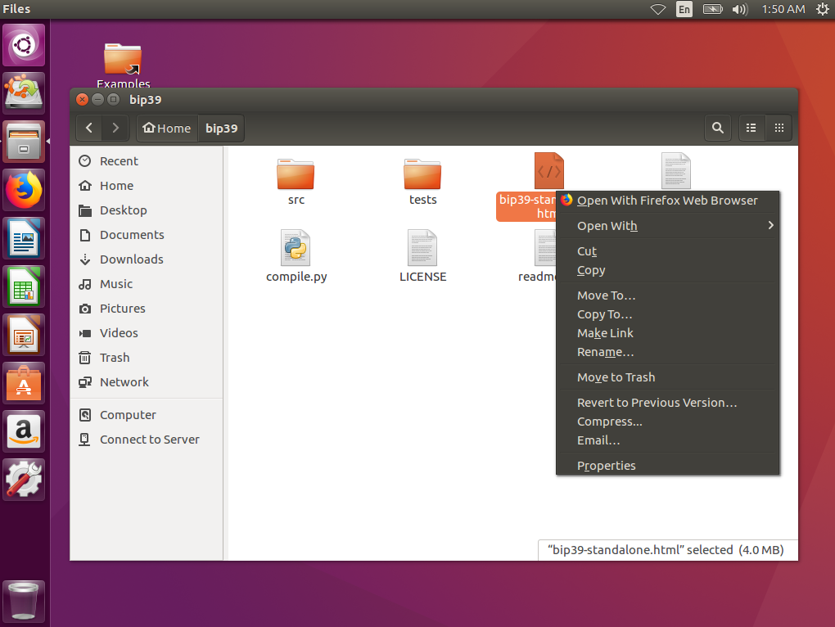
Task: Click the back navigation arrow
Action: pyautogui.click(x=88, y=128)
